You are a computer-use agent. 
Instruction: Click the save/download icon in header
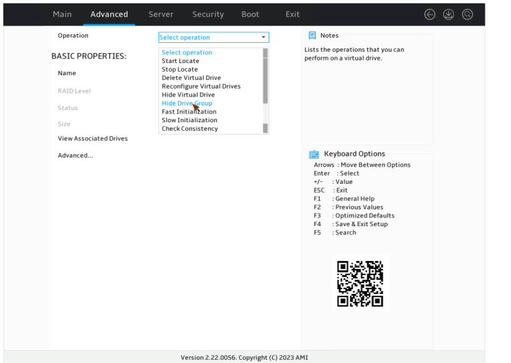tap(449, 14)
